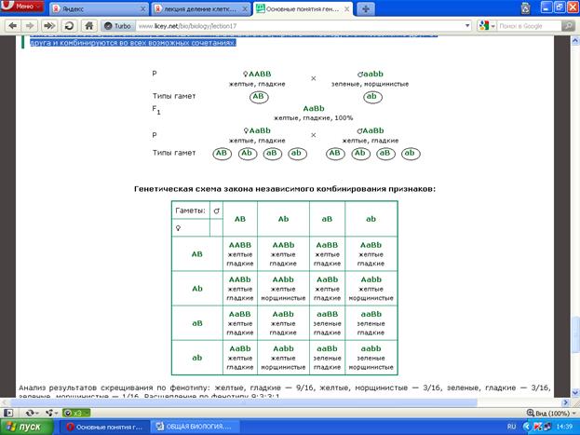Reload the current page

tap(69, 26)
